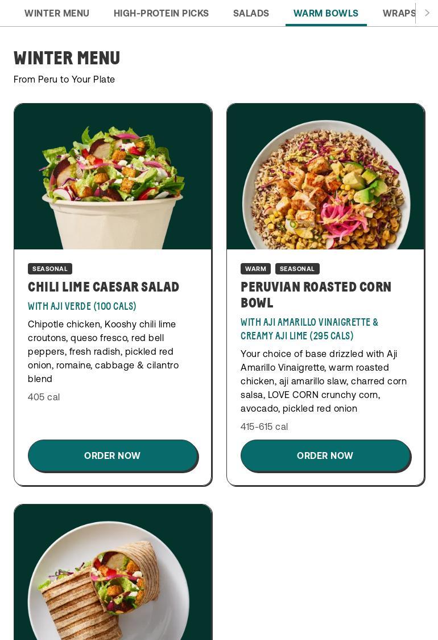The image size is (438, 640).
Task: Click the Chili Lime Caesar Salad title
Action: click(103, 287)
